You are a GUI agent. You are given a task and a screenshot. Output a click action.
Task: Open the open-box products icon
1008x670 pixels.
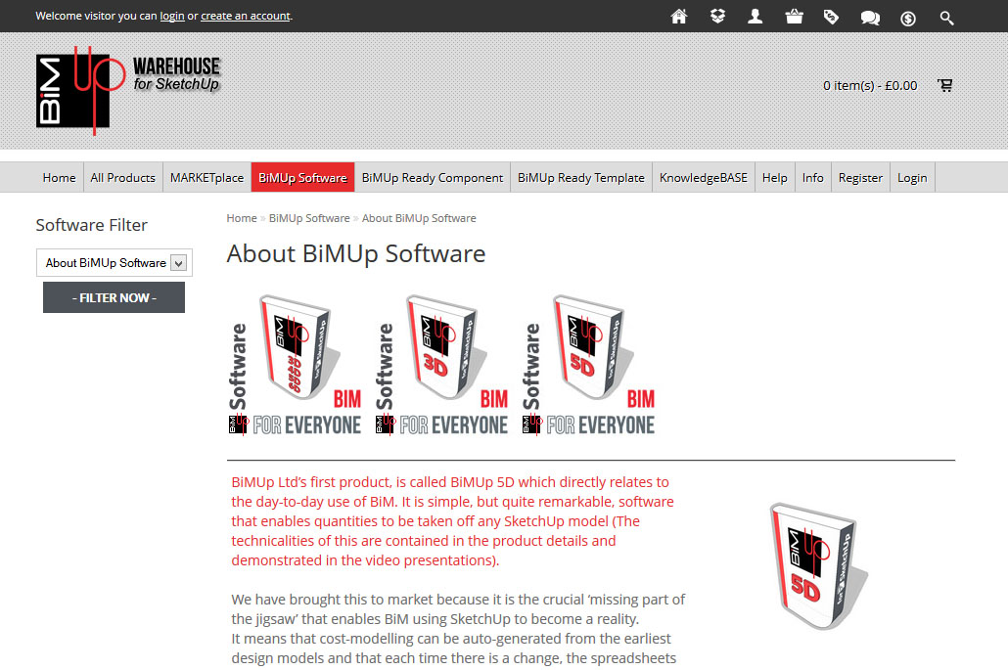click(717, 16)
